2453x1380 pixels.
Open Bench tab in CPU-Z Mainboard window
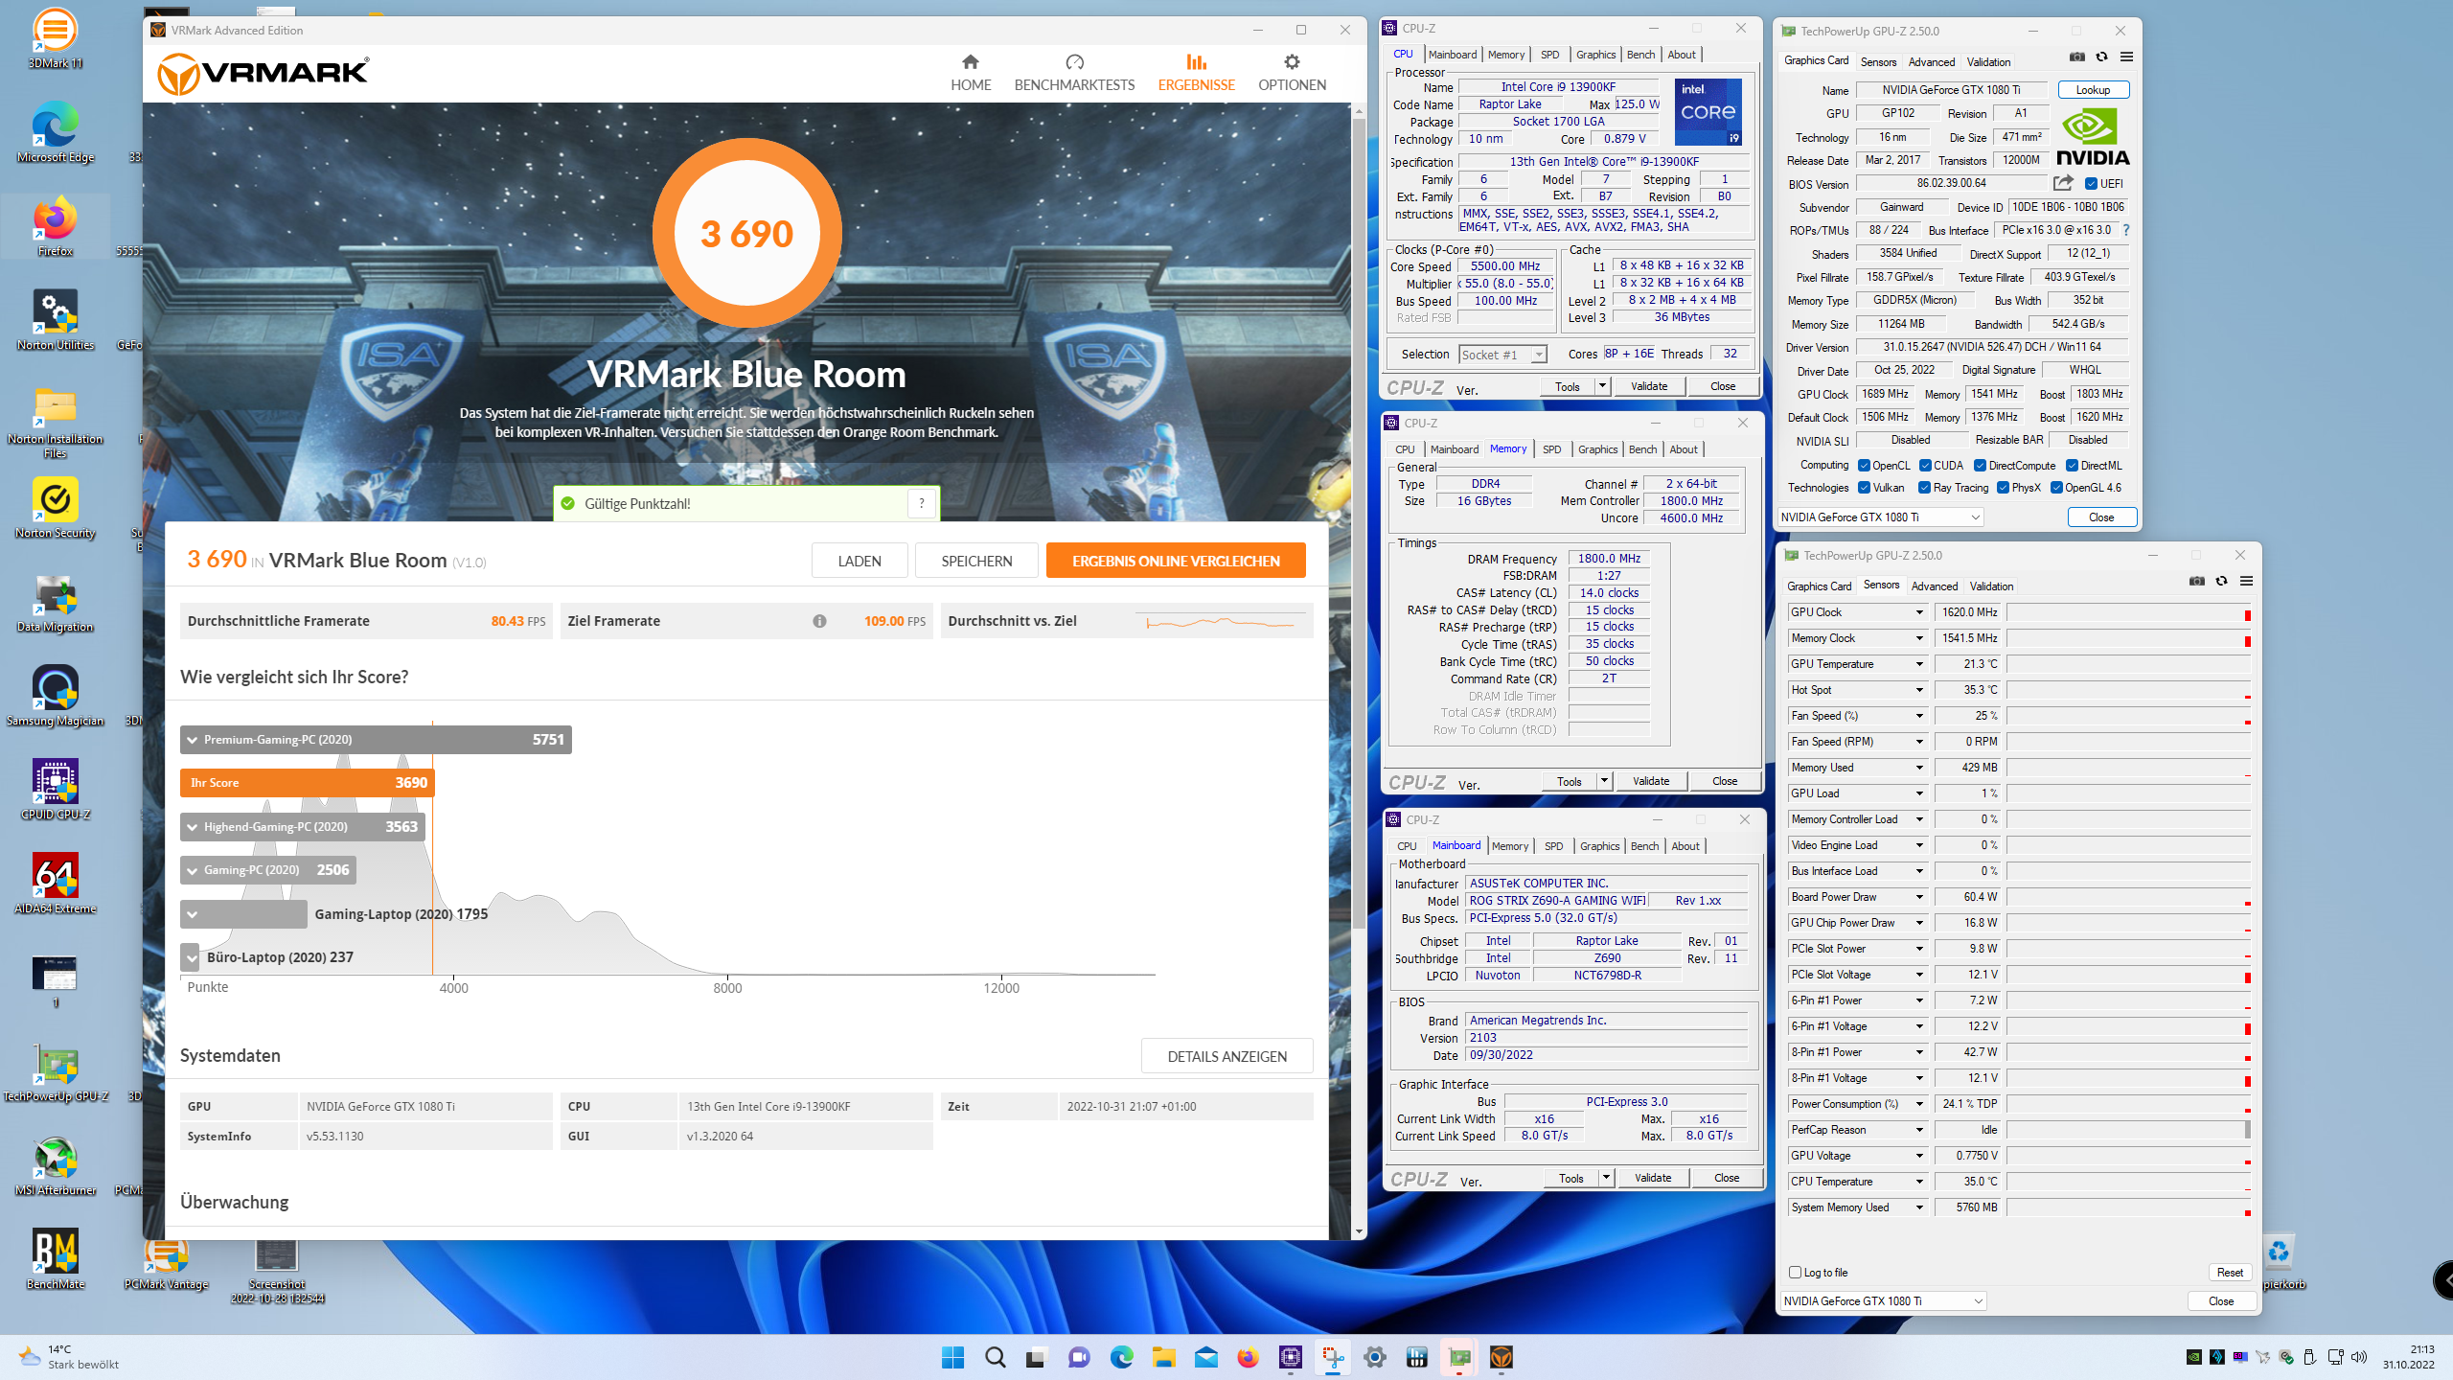point(1644,846)
